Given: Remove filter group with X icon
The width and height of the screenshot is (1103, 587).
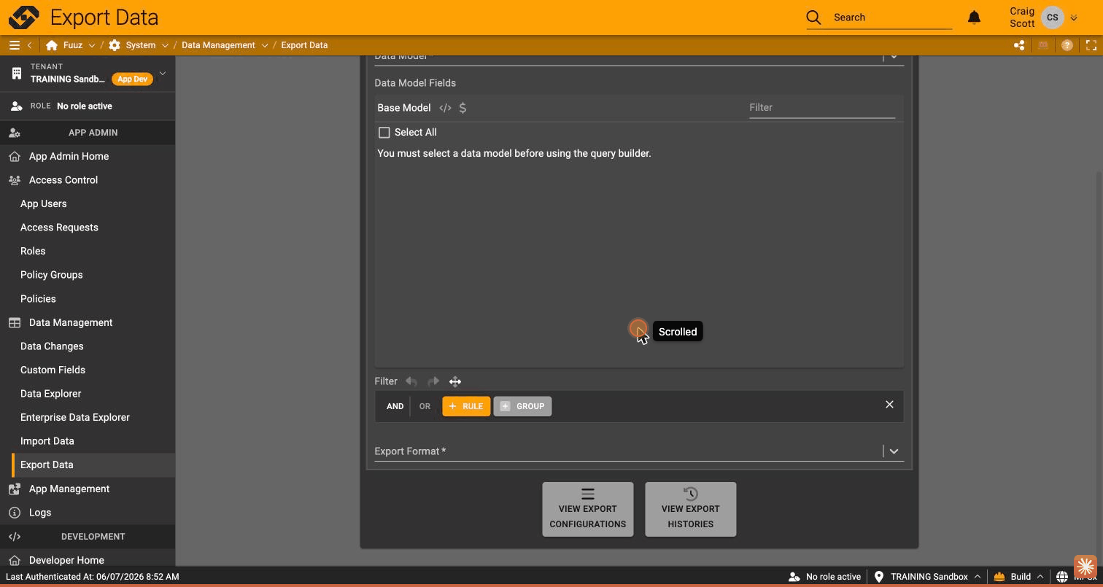Looking at the screenshot, I should [x=889, y=405].
